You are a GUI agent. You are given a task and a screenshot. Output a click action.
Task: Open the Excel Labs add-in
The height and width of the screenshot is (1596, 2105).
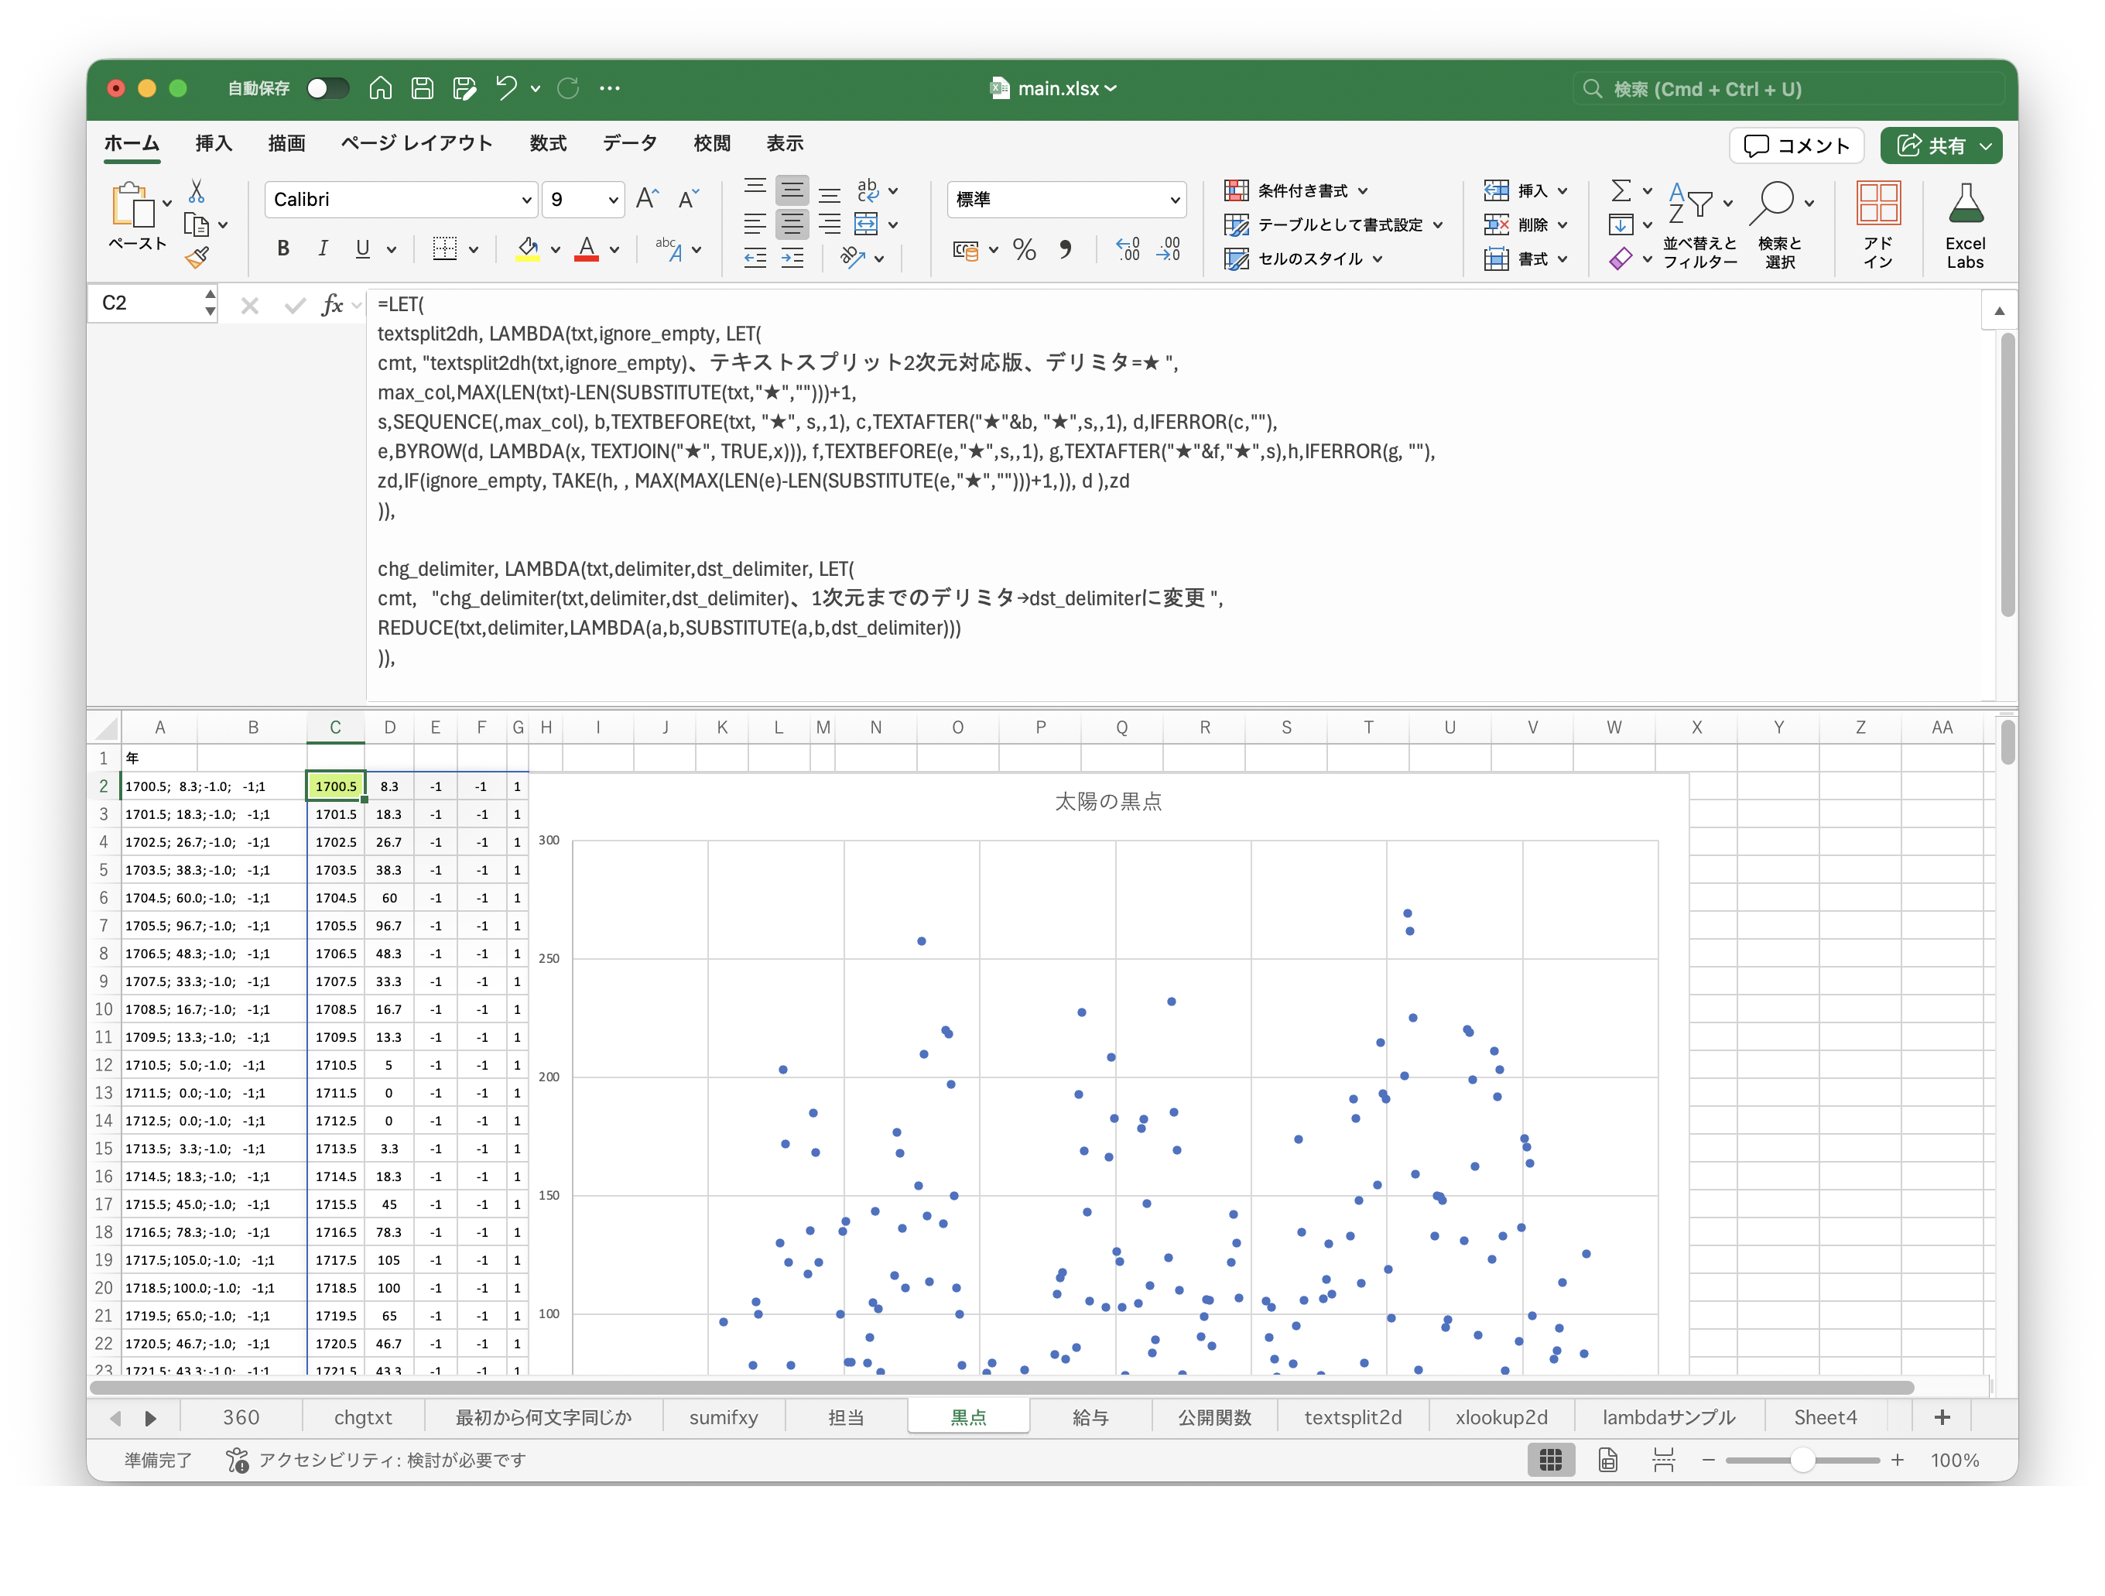pos(1964,225)
